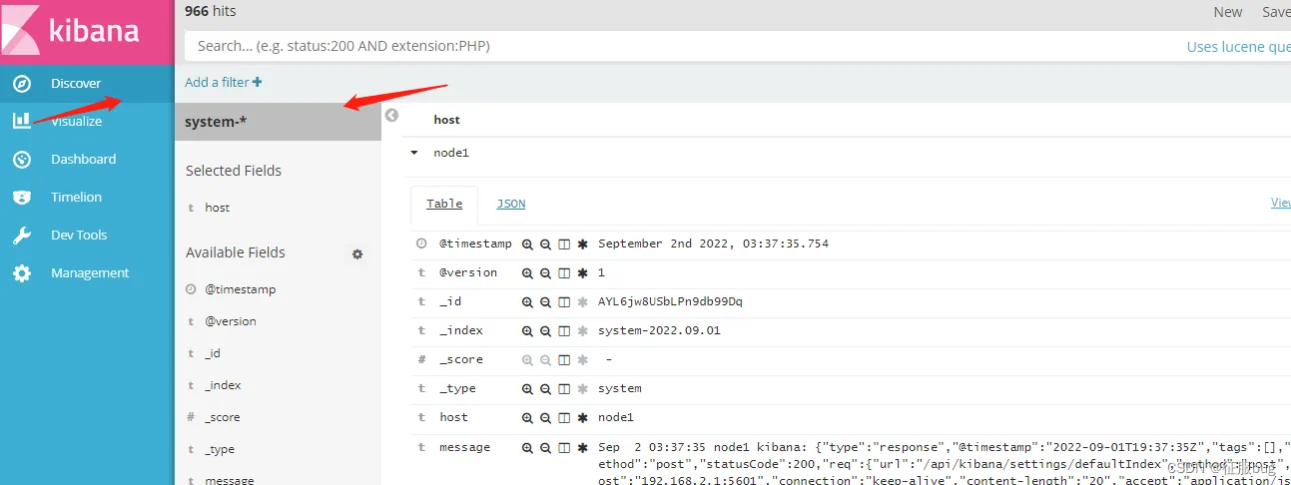Filter for value on message row
Viewport: 1291px width, 485px height.
coord(527,447)
